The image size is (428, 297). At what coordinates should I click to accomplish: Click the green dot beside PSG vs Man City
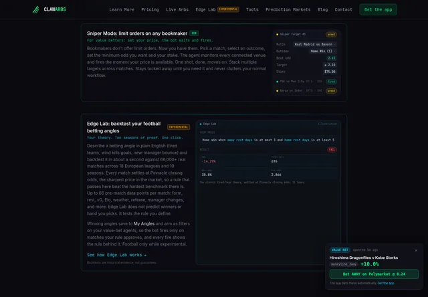278,82
